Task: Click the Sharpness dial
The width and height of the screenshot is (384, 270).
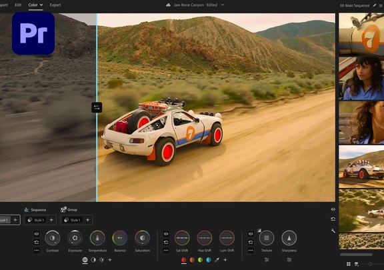Action: 289,238
